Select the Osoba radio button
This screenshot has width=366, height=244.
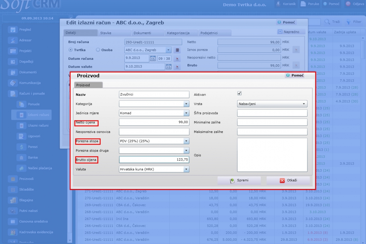(x=98, y=50)
